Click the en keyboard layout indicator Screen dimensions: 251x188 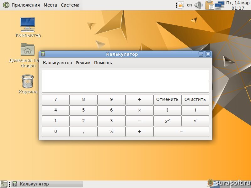190,5
